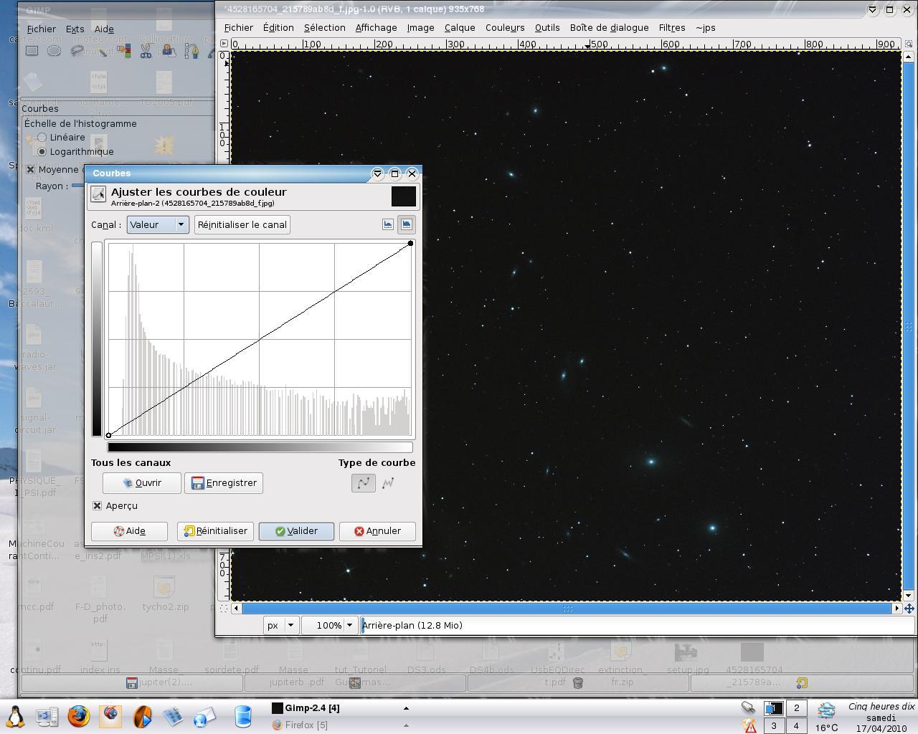Screen dimensions: 918x734
Task: Open the Filtres menu
Action: [671, 28]
